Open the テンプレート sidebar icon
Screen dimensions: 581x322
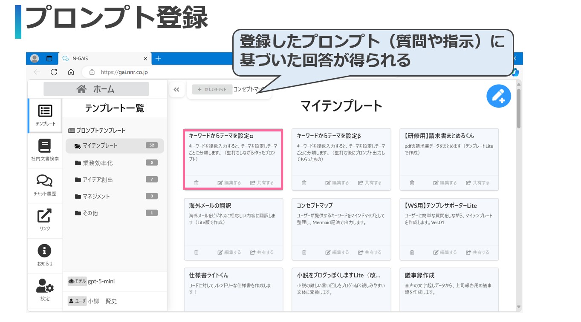pos(45,111)
